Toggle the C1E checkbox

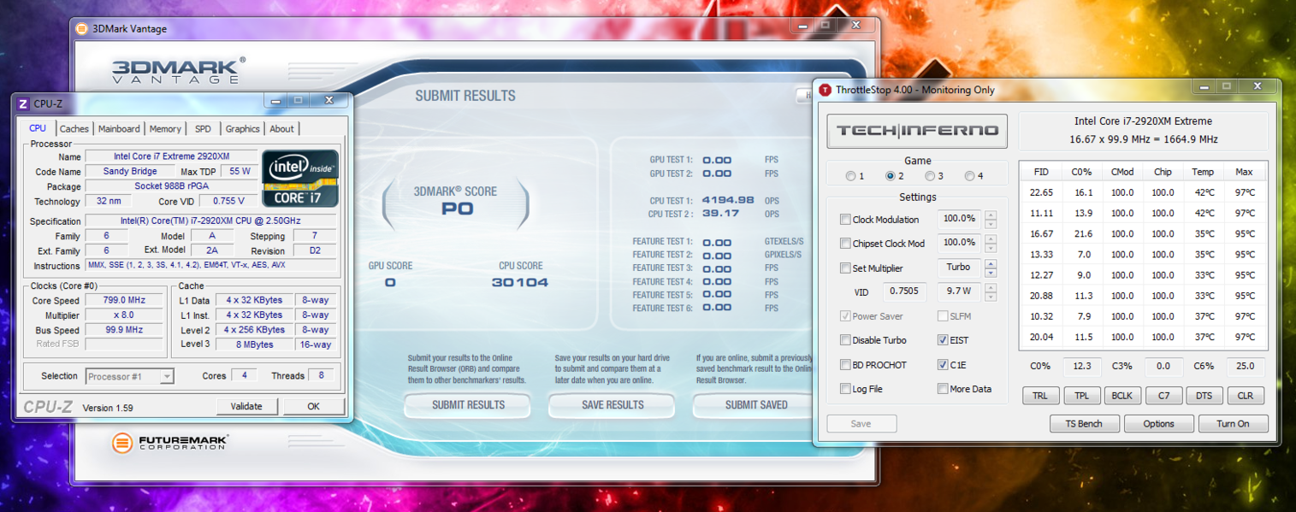coord(943,365)
